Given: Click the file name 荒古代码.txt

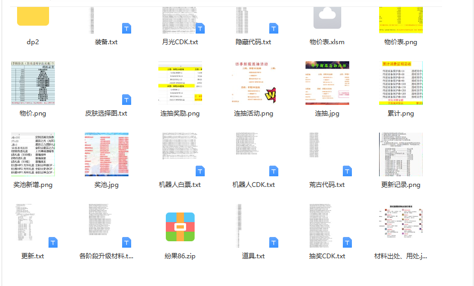Looking at the screenshot, I should tap(327, 184).
